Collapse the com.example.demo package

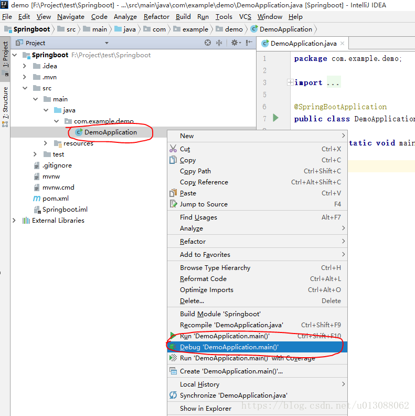coord(57,121)
